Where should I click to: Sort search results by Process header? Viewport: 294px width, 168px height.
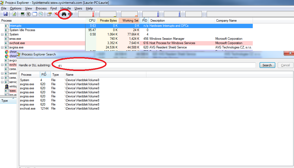coord(30,75)
